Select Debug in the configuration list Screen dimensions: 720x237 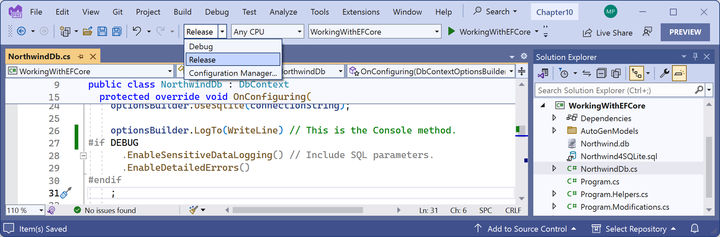pos(233,46)
